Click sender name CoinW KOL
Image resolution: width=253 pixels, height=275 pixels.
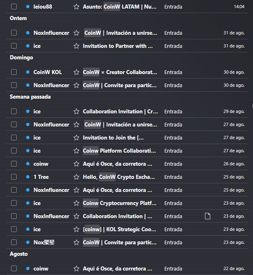[47, 72]
